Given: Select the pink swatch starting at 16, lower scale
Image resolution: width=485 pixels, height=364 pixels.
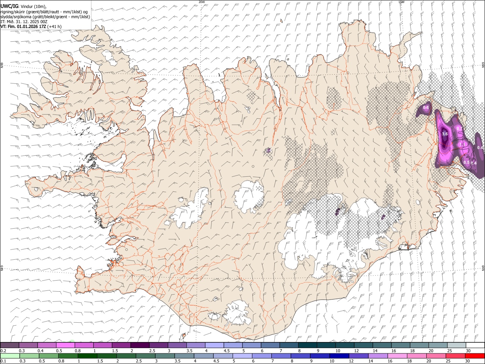Looking at the screenshot, I should click(x=397, y=356).
